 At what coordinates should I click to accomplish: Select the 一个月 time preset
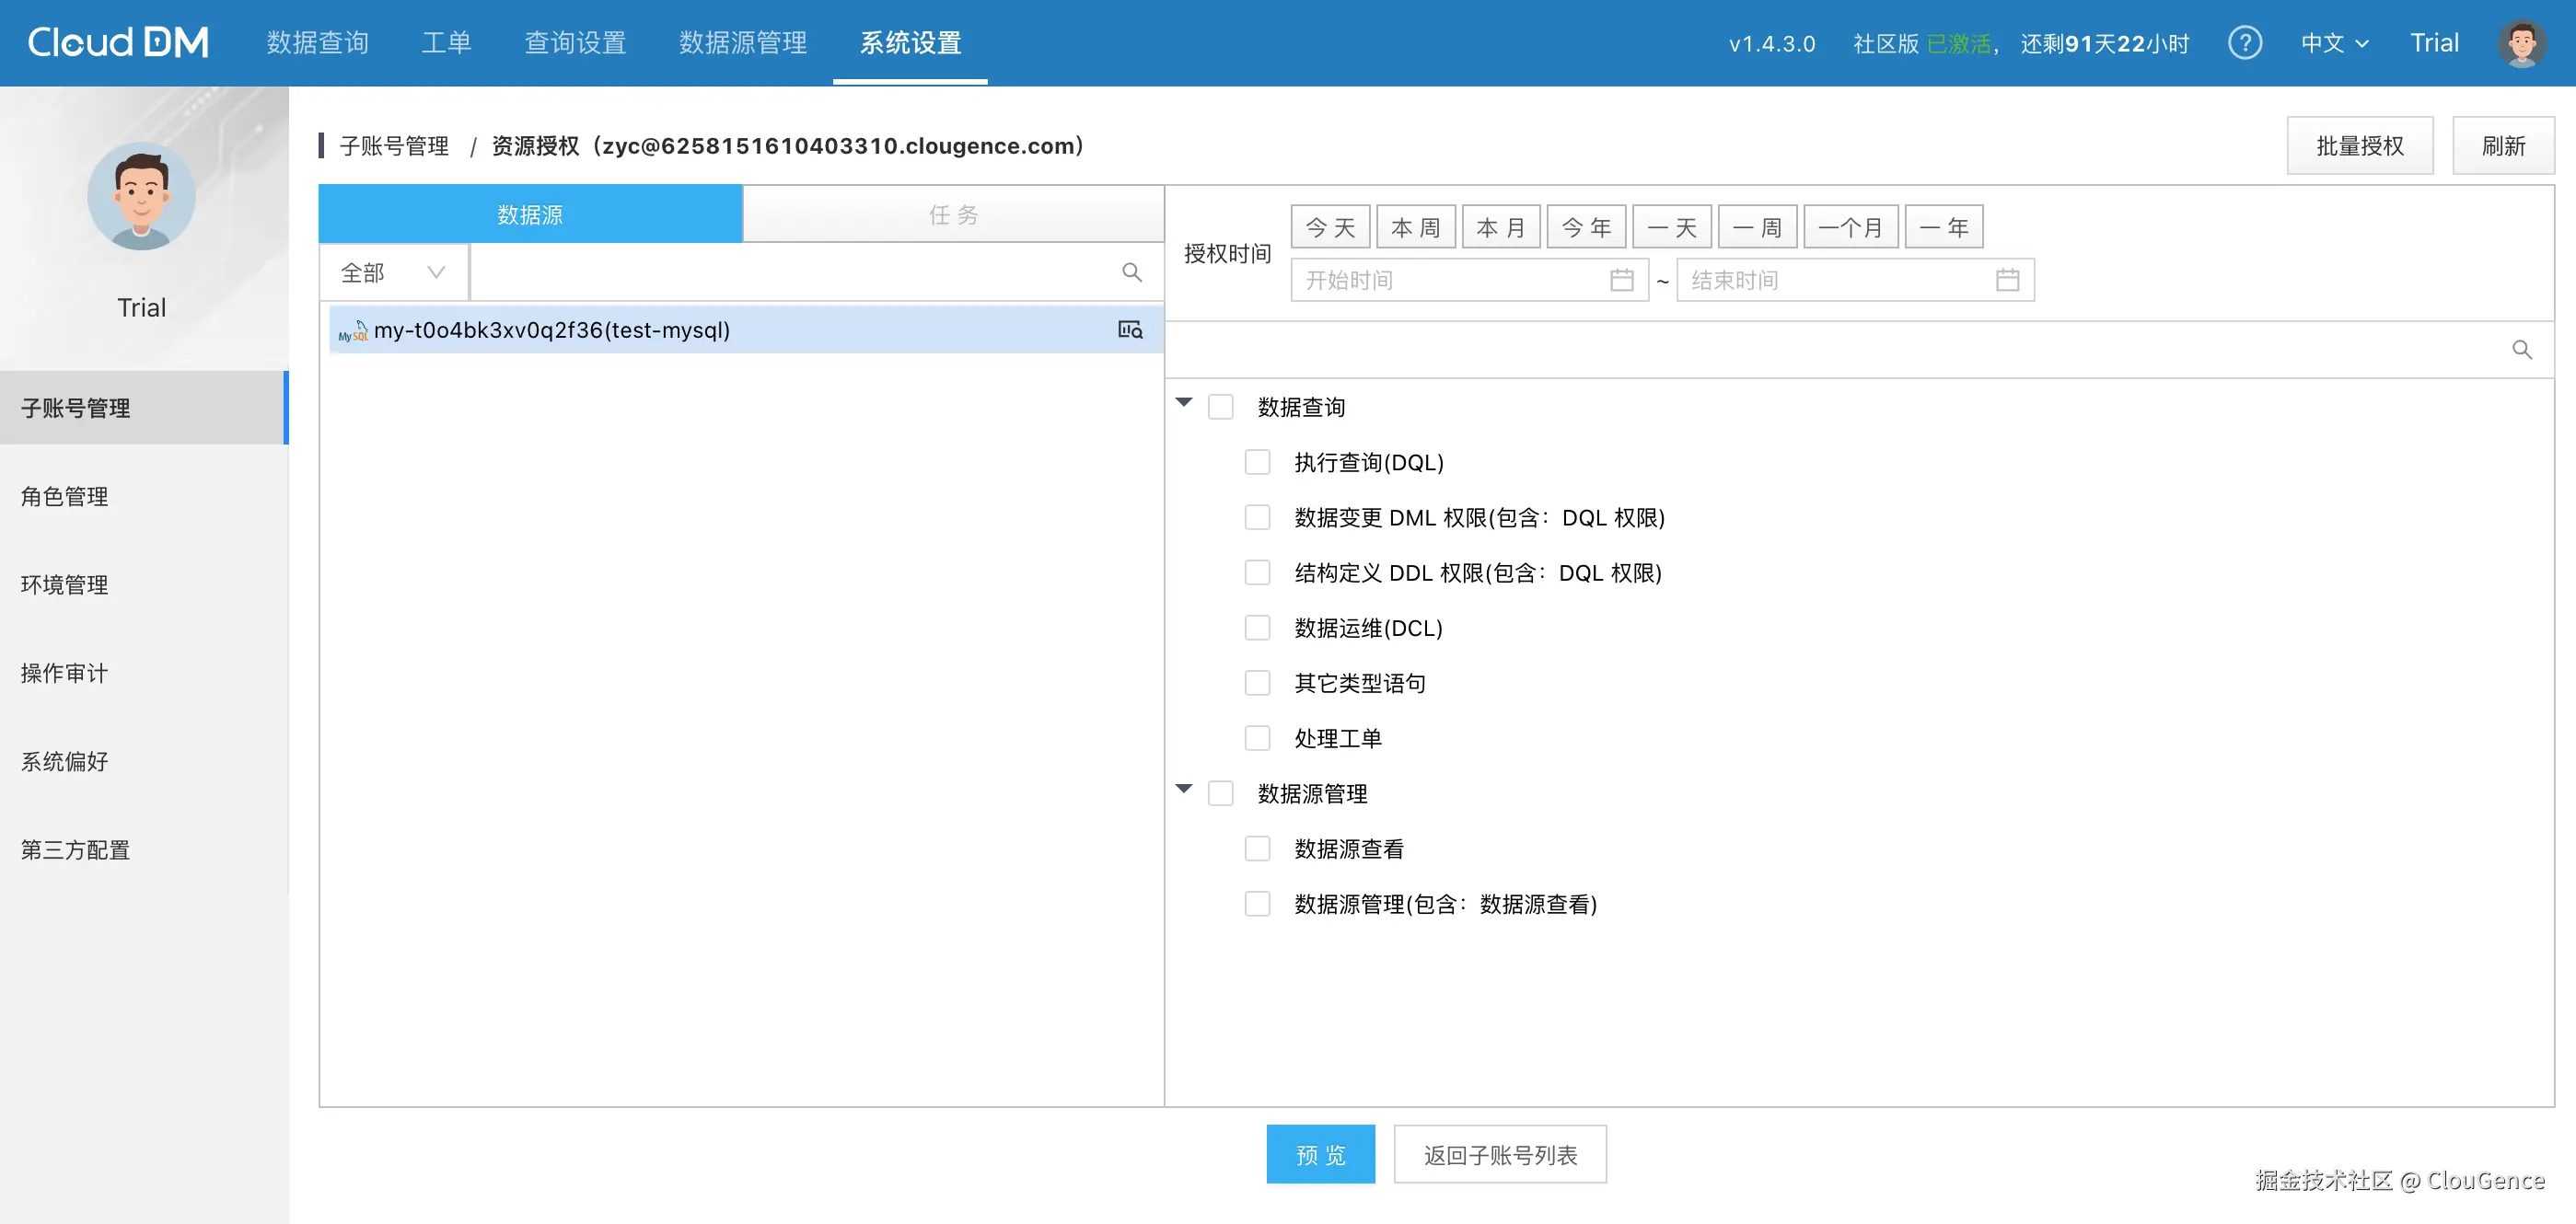tap(1849, 227)
